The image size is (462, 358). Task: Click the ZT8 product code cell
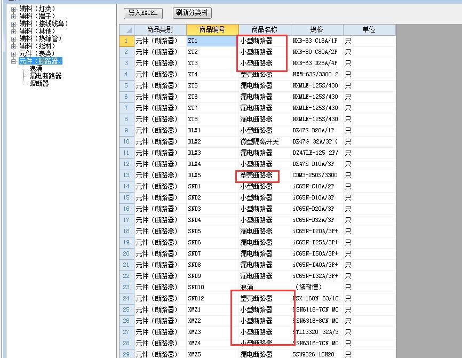[212, 119]
